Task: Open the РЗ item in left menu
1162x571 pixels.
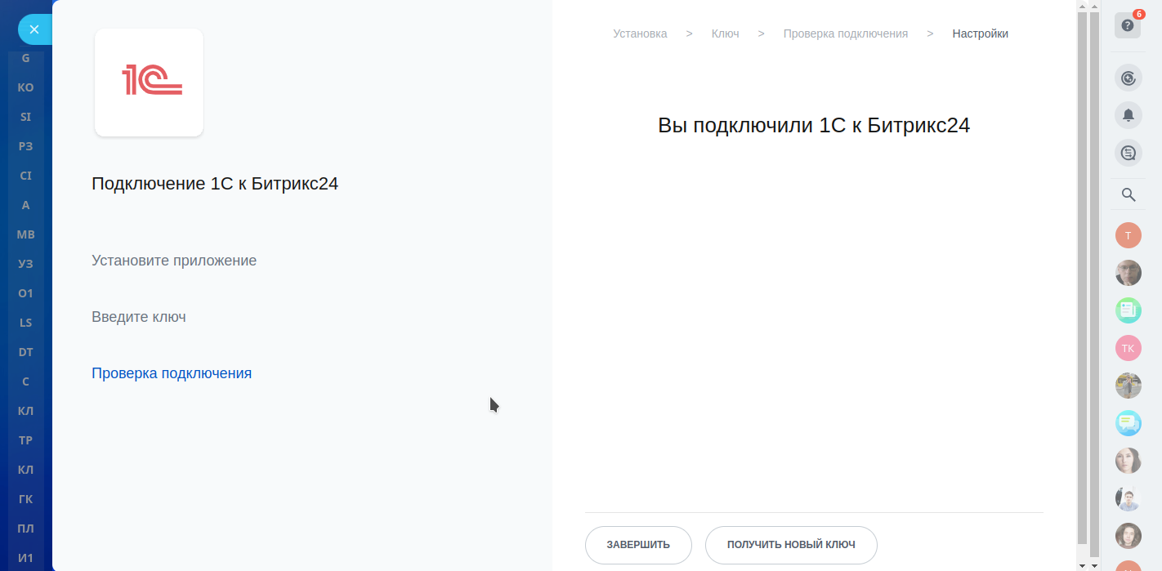Action: point(25,146)
